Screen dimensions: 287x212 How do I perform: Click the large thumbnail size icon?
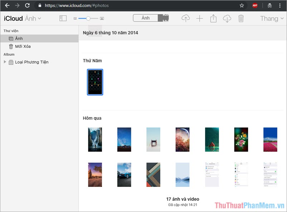(102, 18)
